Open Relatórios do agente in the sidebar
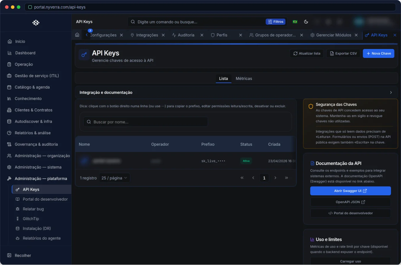 tap(42, 238)
